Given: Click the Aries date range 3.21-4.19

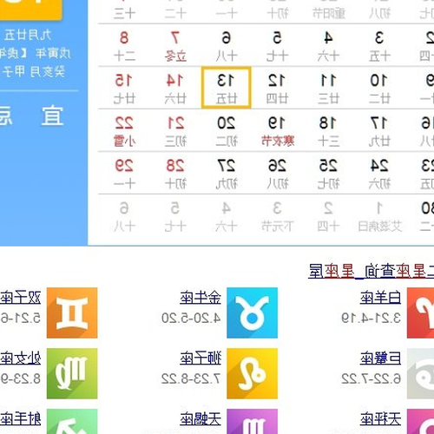Looking at the screenshot, I should 371,319.
